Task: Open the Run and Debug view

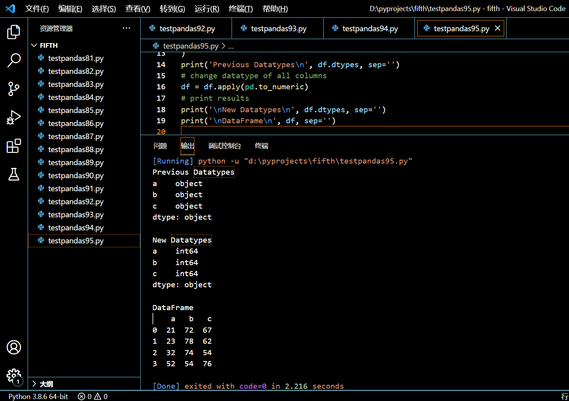Action: coord(14,117)
